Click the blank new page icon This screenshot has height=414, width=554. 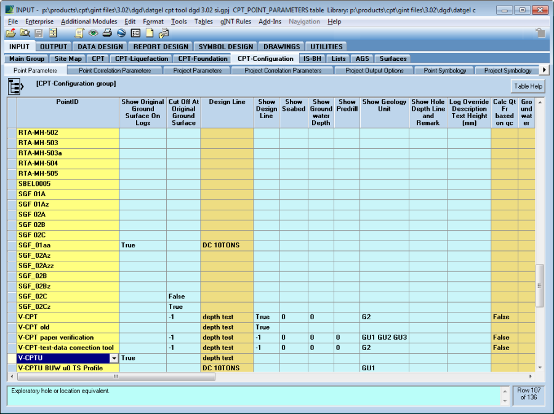149,33
